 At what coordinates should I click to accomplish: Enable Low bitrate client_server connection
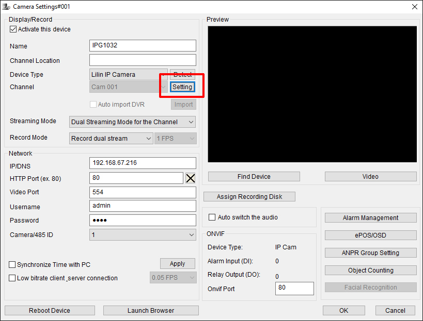(x=12, y=278)
